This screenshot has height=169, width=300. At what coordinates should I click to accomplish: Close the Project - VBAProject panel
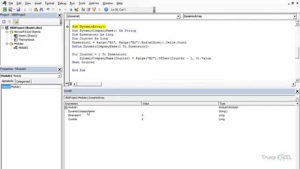pos(60,15)
